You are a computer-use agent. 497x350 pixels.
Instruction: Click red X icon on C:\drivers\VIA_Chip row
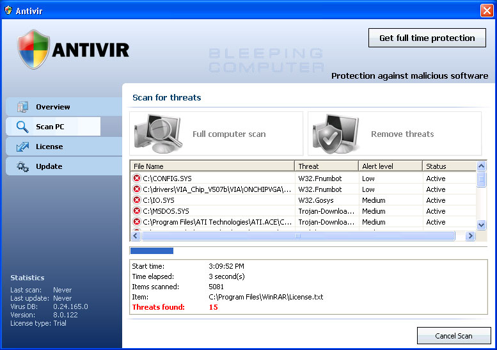click(x=137, y=189)
